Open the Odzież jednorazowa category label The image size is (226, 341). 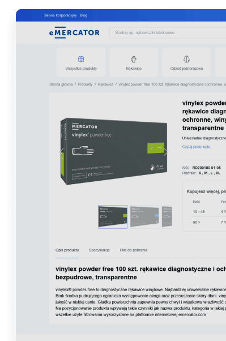click(x=186, y=69)
